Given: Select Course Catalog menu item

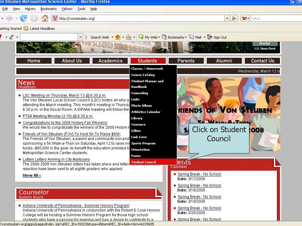Looking at the screenshot, I should pyautogui.click(x=153, y=75).
